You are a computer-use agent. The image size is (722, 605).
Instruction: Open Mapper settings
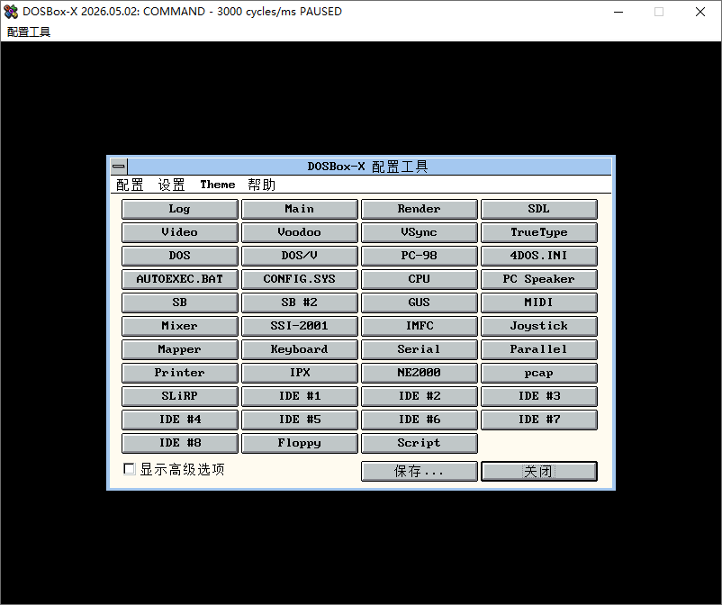(180, 350)
